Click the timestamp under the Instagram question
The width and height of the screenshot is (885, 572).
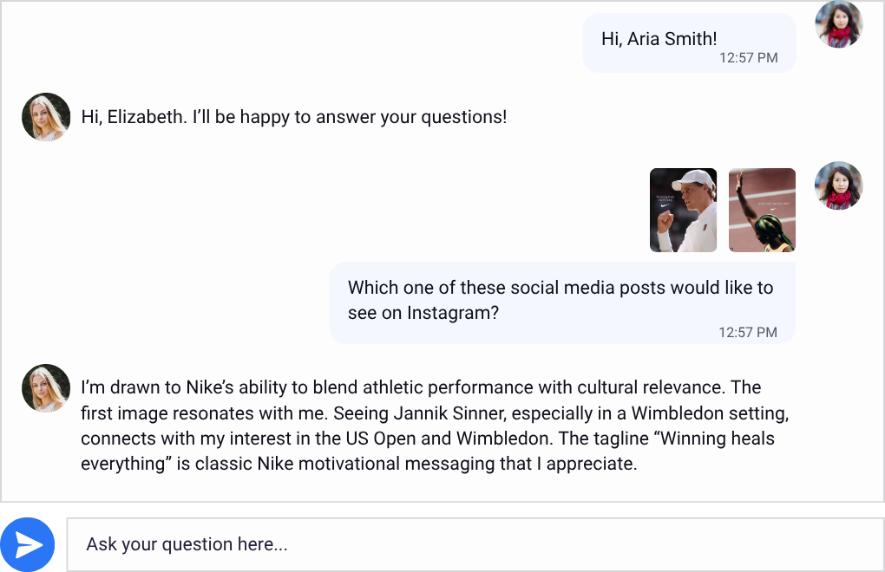(748, 332)
